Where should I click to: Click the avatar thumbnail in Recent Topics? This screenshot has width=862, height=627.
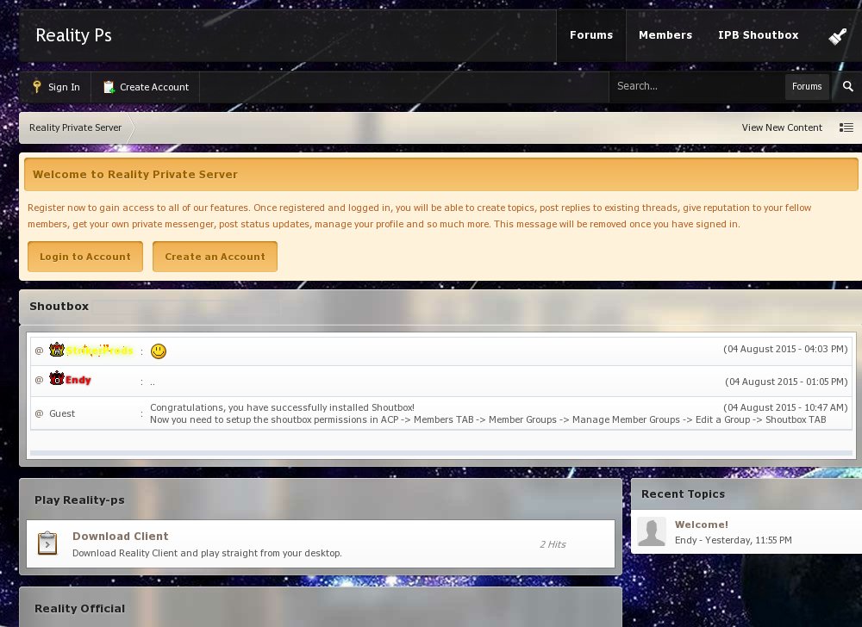pos(651,532)
